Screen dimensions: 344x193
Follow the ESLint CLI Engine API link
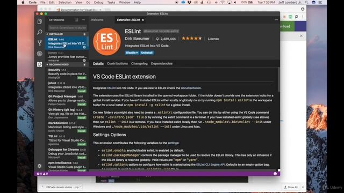(210, 165)
